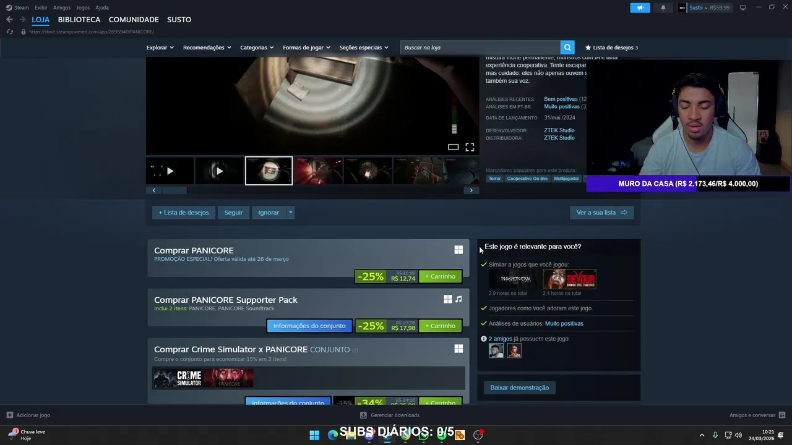
Task: Open the second friend avatar
Action: [514, 351]
